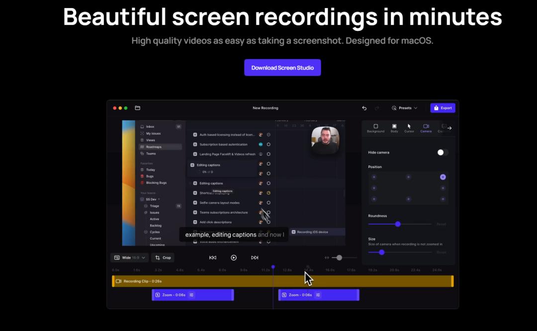The height and width of the screenshot is (331, 537).
Task: Open the Cursor settings panel
Action: [x=409, y=127]
